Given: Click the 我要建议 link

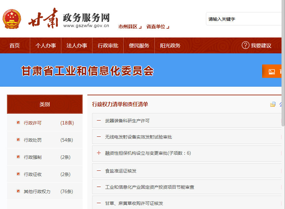Looking at the screenshot, I should (x=261, y=46).
